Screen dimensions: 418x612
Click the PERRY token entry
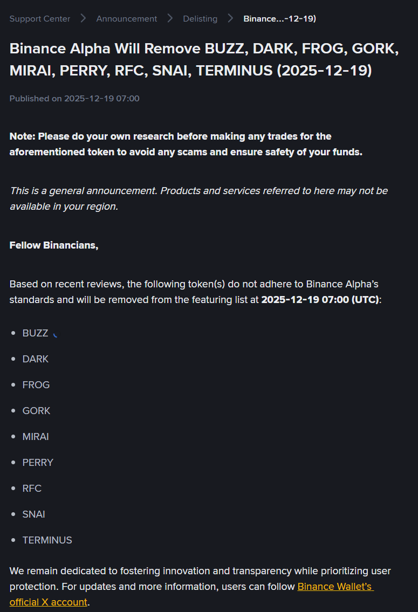pos(38,463)
